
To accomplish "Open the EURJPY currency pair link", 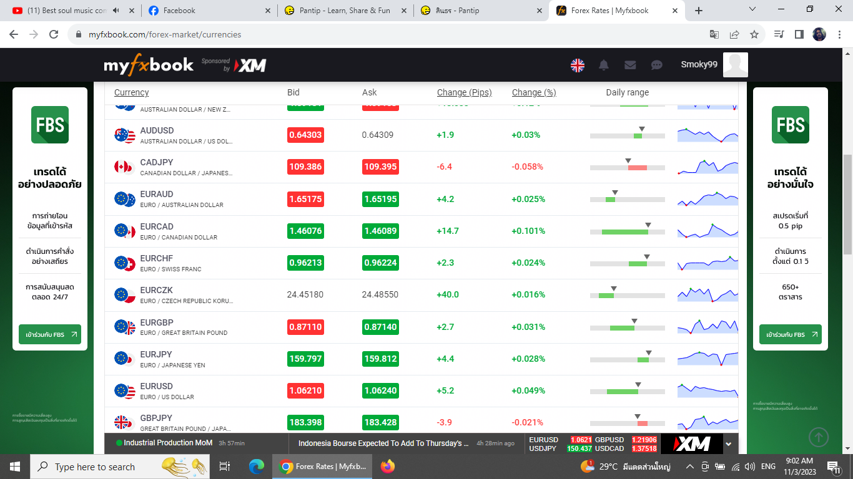I will pos(156,354).
